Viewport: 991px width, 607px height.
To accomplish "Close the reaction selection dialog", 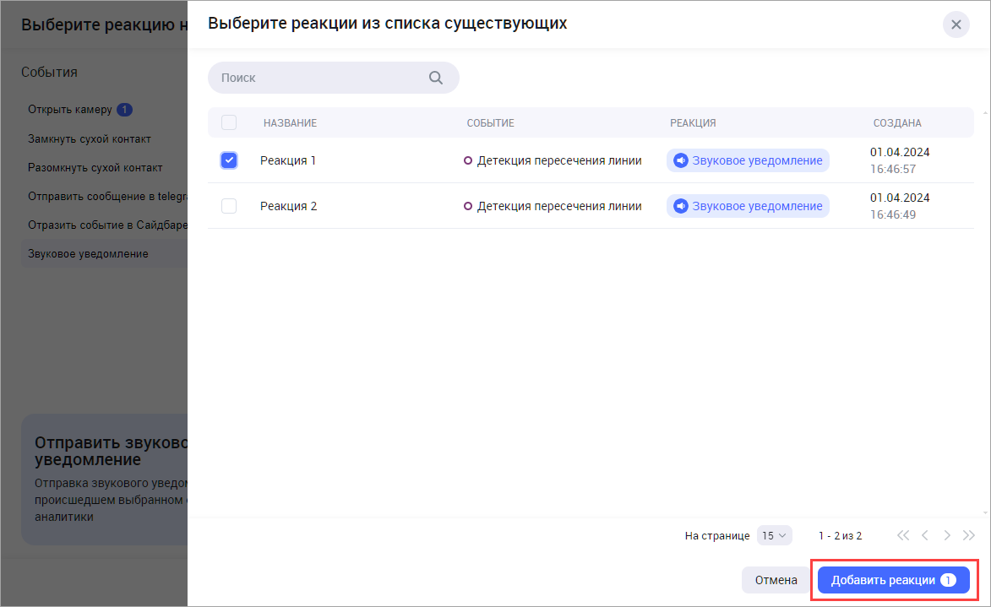I will coord(956,24).
